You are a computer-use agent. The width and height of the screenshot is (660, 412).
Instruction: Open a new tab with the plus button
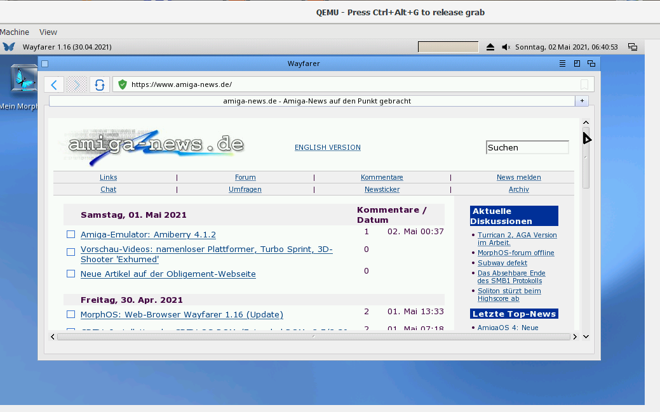(582, 101)
